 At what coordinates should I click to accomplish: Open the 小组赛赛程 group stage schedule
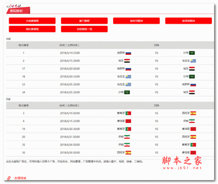point(32,21)
